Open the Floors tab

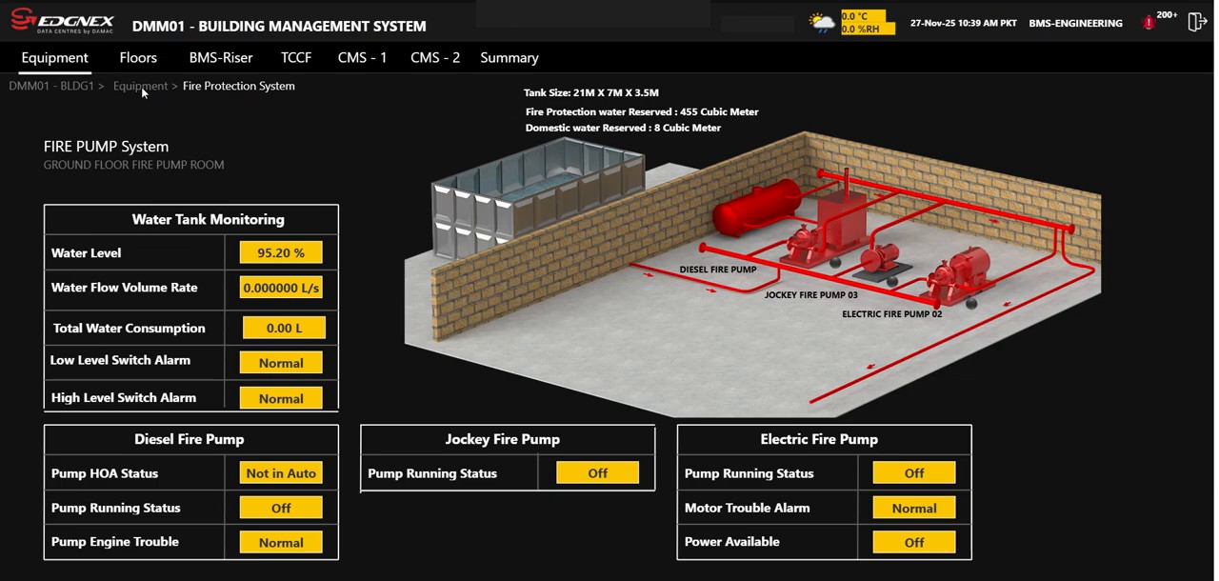(138, 57)
